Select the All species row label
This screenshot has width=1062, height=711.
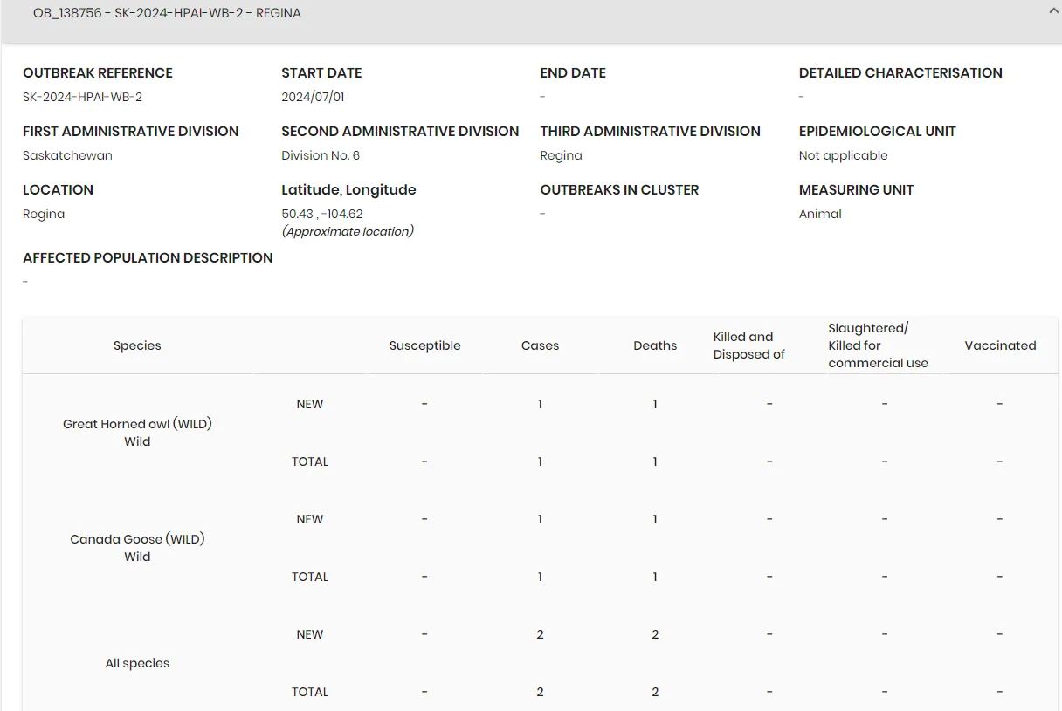(137, 663)
